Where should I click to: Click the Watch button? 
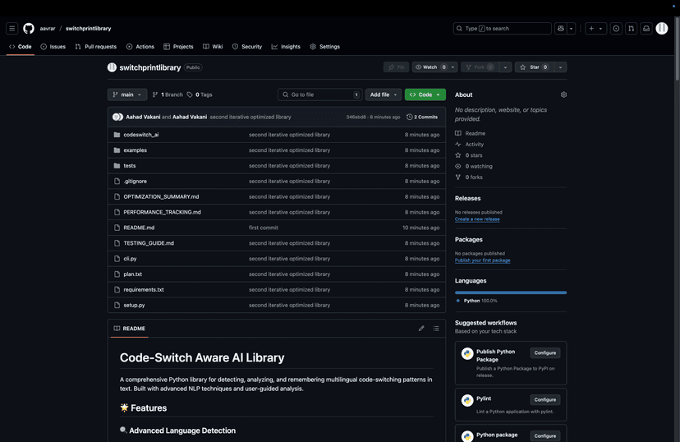point(430,67)
